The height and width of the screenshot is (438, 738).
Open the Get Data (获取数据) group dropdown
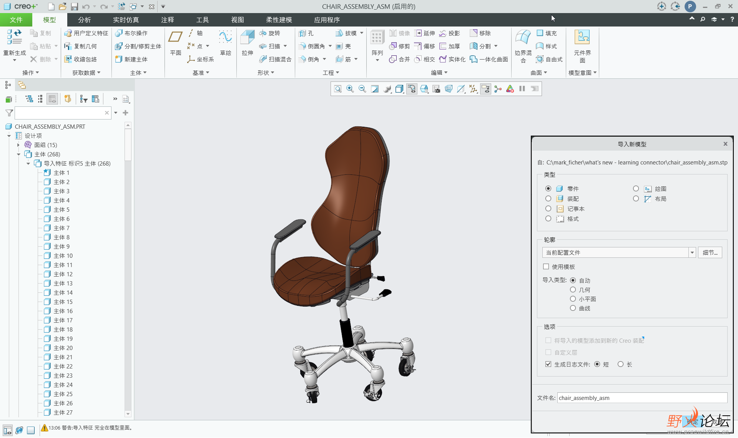point(86,73)
